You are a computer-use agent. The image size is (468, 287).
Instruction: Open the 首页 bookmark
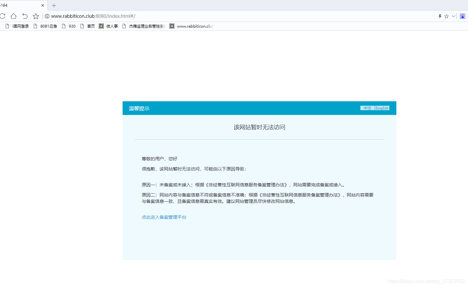88,26
